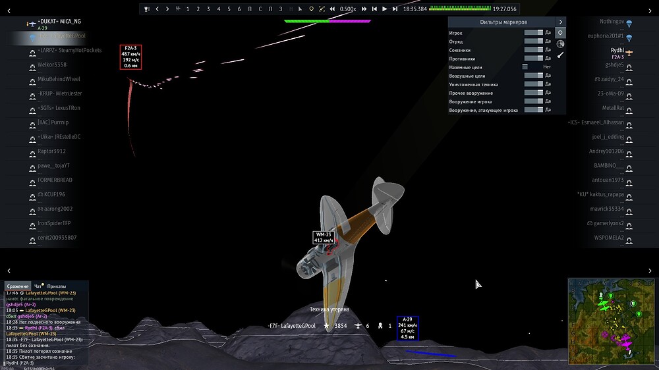Select camera preset 5 in replay toolbar
This screenshot has width=659, height=370.
pos(229,9)
